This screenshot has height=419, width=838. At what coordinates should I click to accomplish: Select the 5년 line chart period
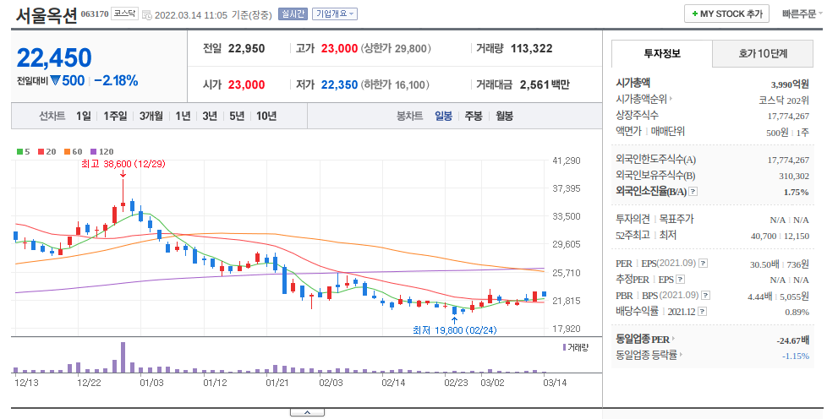pos(236,116)
